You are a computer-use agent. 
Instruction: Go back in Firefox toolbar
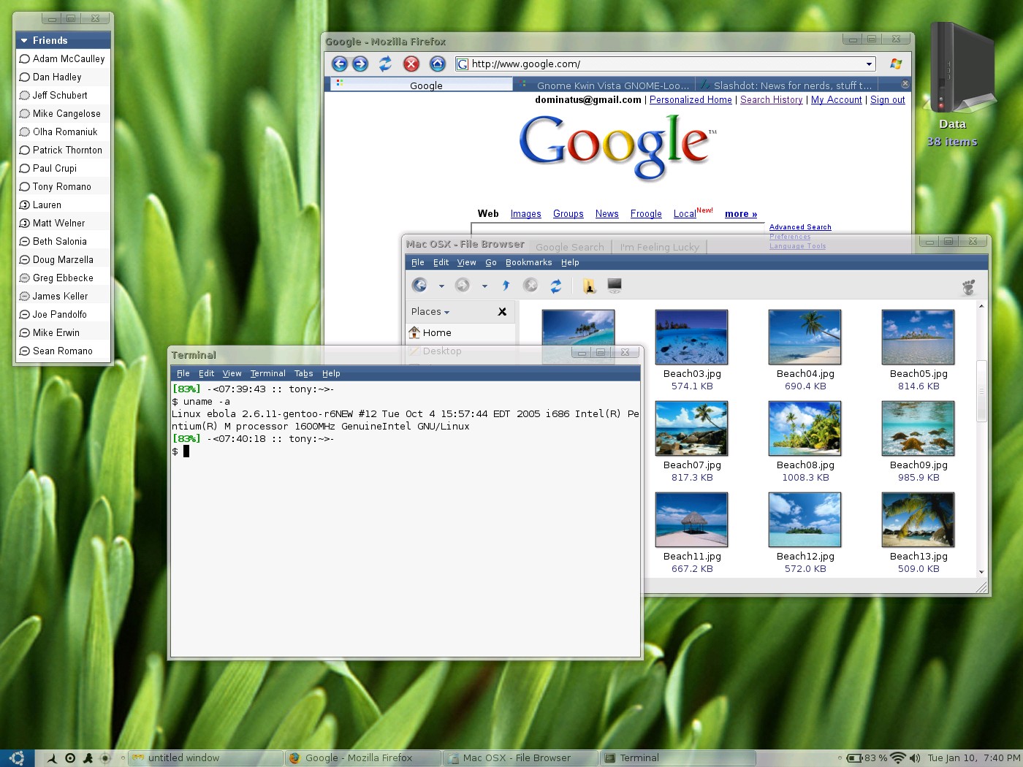coord(339,64)
